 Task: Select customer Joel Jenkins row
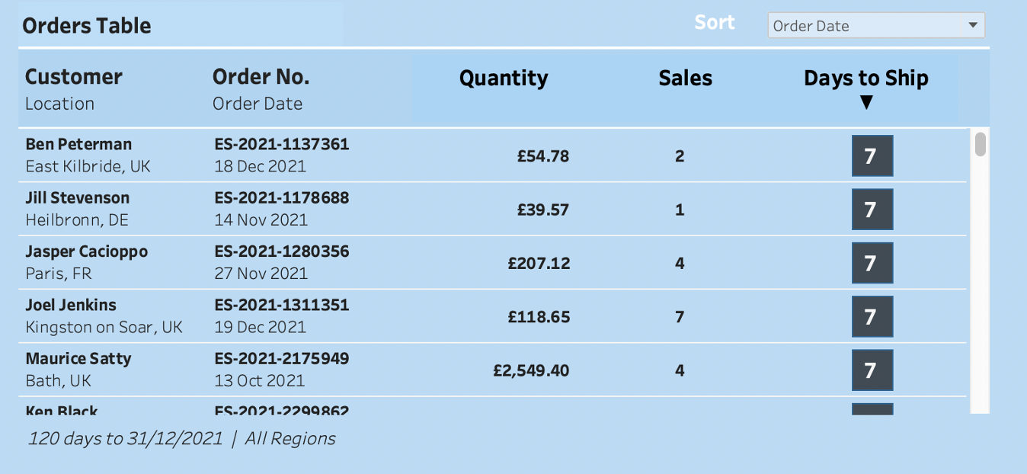click(x=492, y=316)
